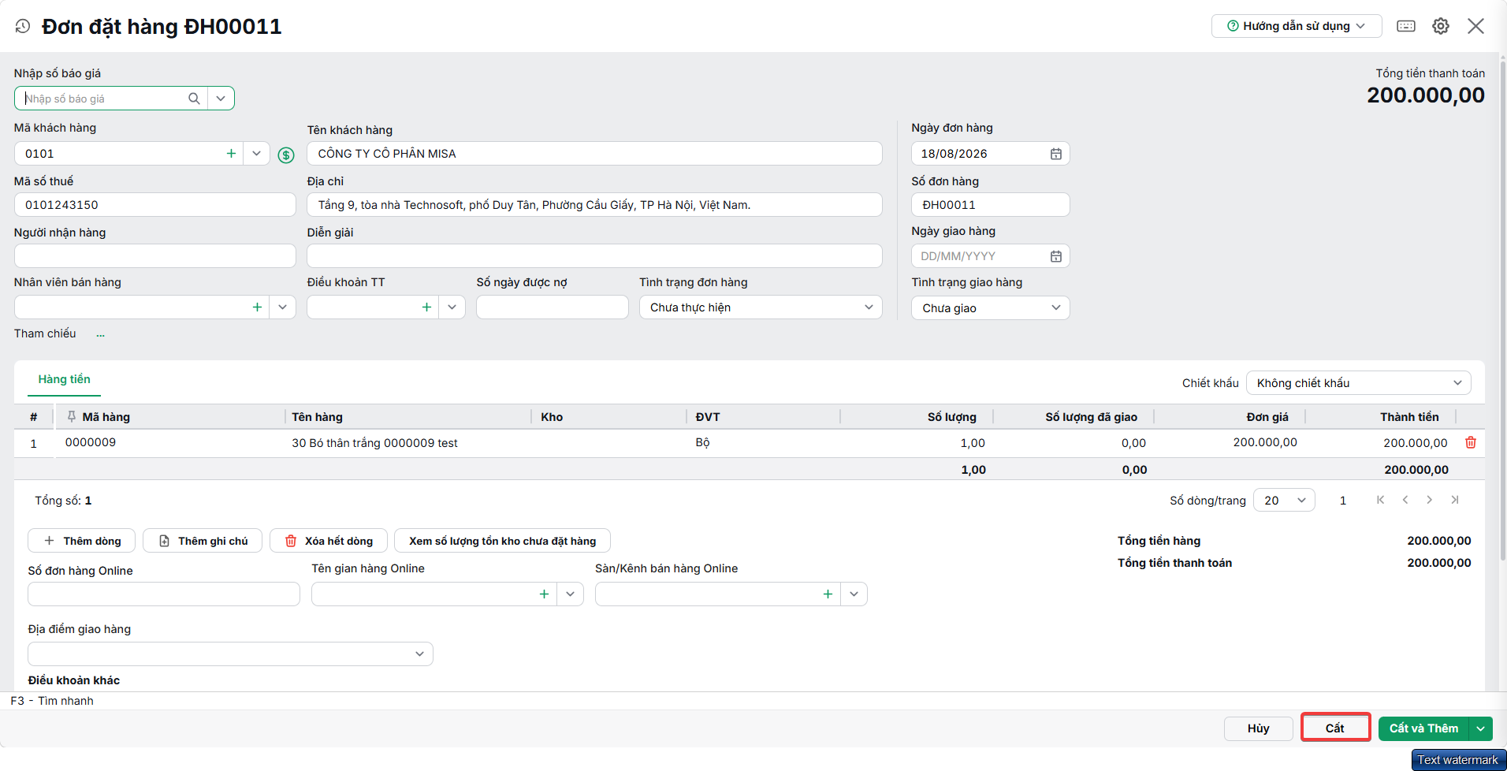Click item name '30 Bó thân trắng 0000009 test'
Viewport: 1507px width, 771px height.
tap(374, 443)
